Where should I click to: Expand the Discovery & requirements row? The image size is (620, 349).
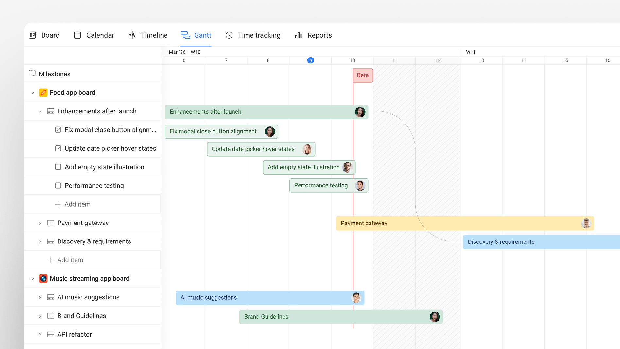(x=40, y=242)
